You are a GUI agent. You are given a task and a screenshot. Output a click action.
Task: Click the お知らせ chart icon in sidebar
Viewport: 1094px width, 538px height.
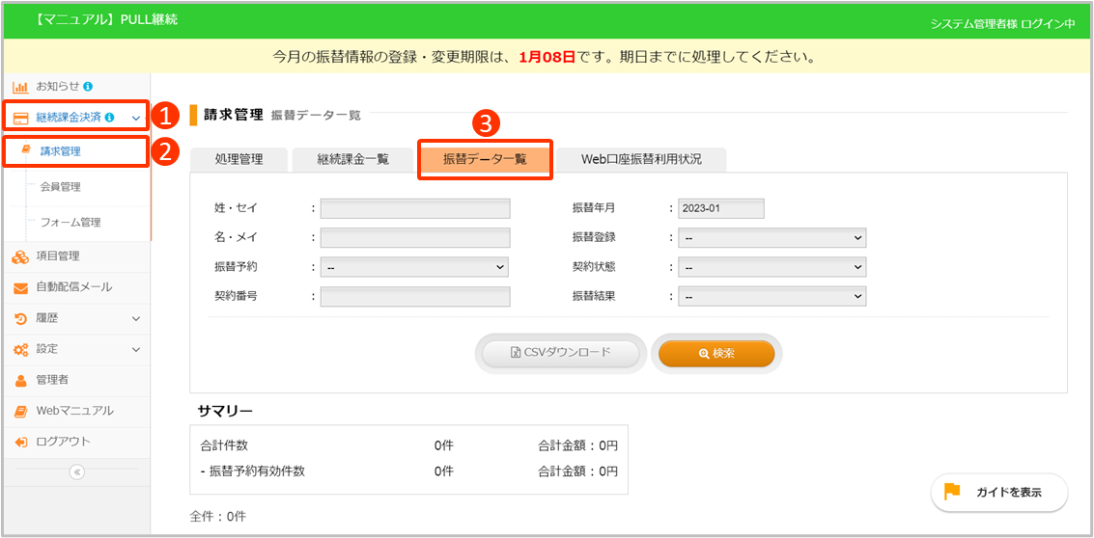pyautogui.click(x=19, y=87)
